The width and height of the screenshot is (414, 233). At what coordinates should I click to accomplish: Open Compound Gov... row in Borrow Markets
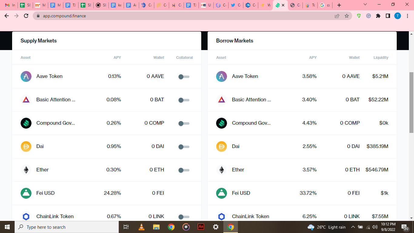(302, 123)
